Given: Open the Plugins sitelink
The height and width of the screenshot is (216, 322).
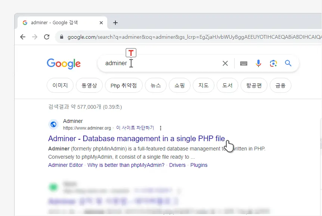Looking at the screenshot, I should coord(199,165).
